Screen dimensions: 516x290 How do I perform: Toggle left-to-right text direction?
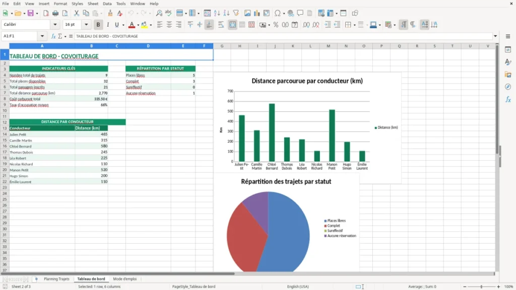(x=403, y=25)
